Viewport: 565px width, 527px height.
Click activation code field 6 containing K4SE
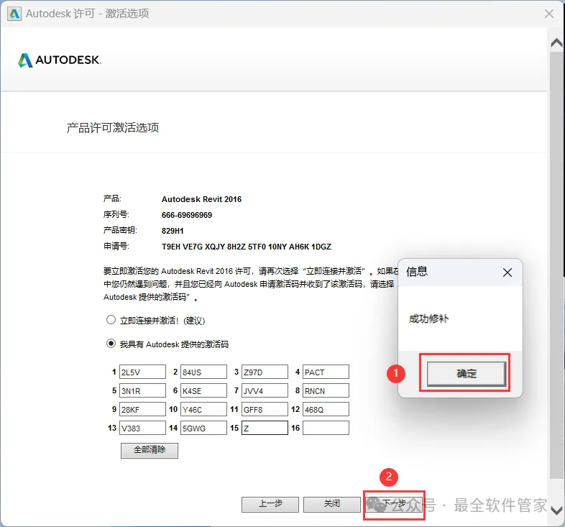click(x=203, y=390)
